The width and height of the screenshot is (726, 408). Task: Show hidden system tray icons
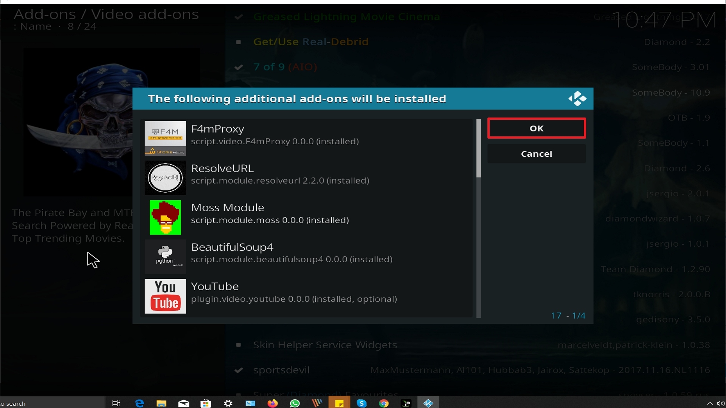click(710, 403)
